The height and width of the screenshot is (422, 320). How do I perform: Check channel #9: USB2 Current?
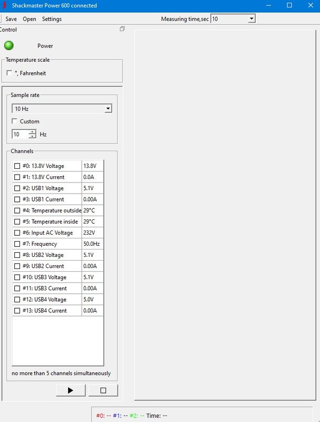(17, 266)
